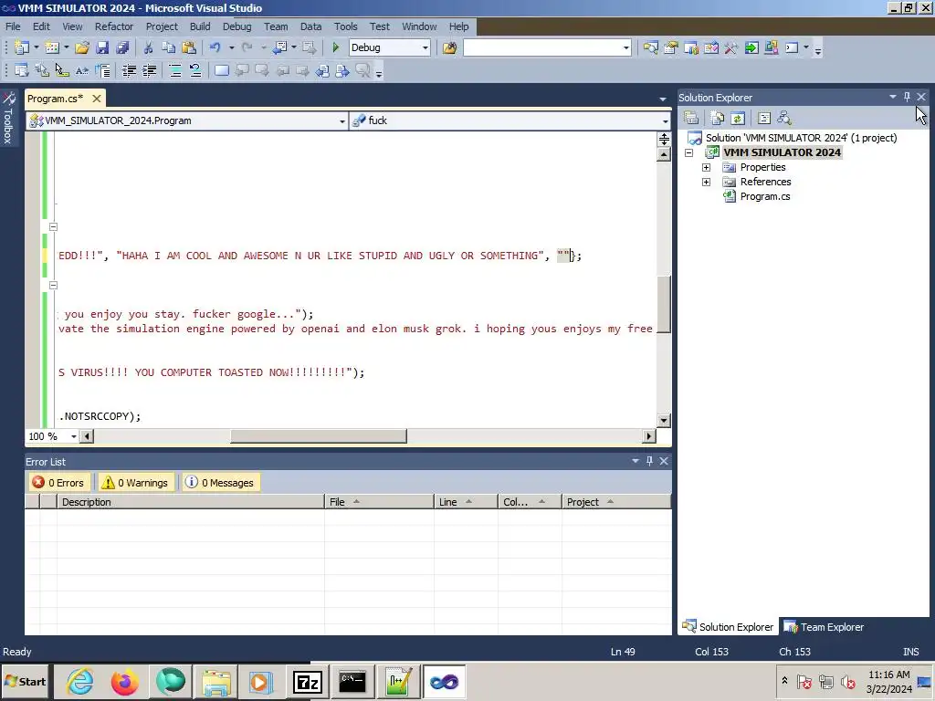
Task: Open the Toolbox side panel
Action: (8, 118)
